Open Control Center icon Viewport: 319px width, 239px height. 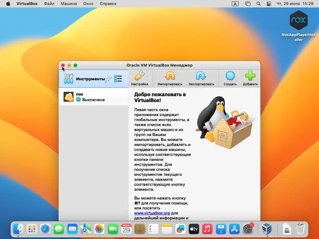[x=269, y=4]
